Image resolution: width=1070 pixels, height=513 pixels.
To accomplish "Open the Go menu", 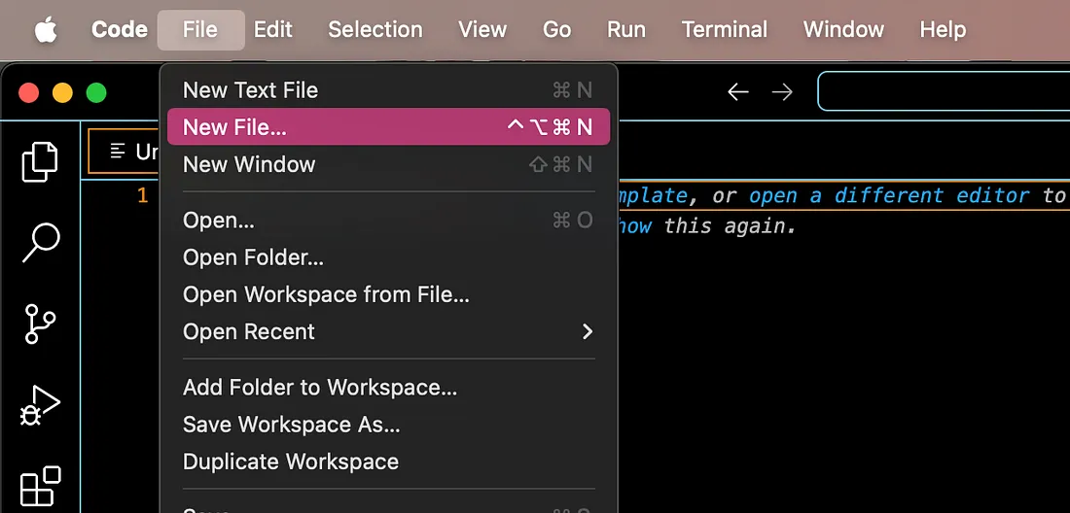I will click(556, 30).
